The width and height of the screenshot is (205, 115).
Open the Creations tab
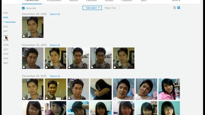pyautogui.click(x=127, y=1)
